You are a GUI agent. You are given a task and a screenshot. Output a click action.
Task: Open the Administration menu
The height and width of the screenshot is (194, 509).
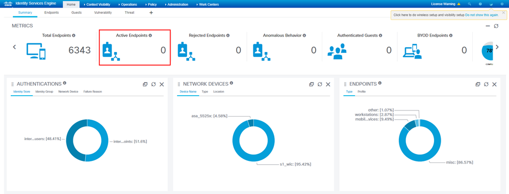pos(176,5)
